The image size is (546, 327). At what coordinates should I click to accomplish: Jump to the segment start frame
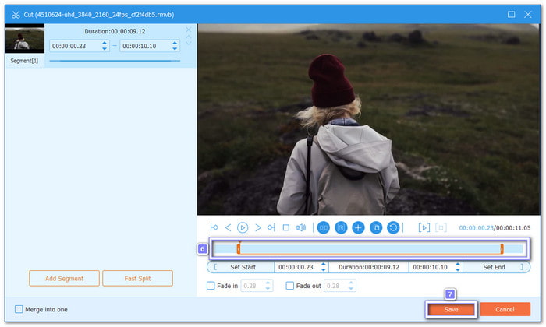click(x=214, y=227)
